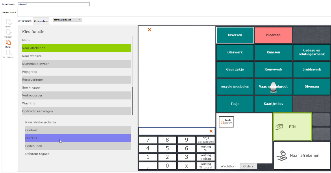The image size is (331, 173).
Task: Clear the numeric input field with X
Action: (x=211, y=131)
